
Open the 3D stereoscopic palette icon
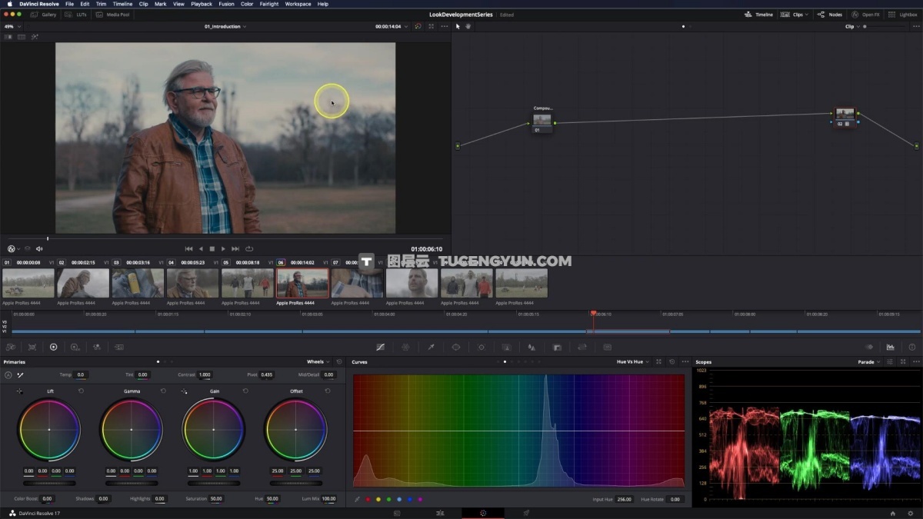coord(607,347)
